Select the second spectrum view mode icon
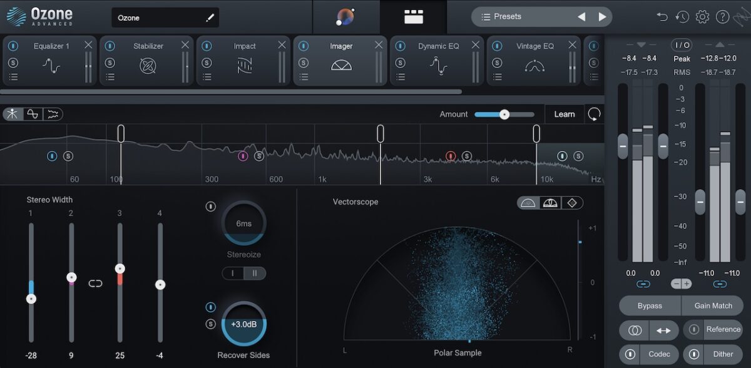This screenshot has height=368, width=751. pos(33,114)
